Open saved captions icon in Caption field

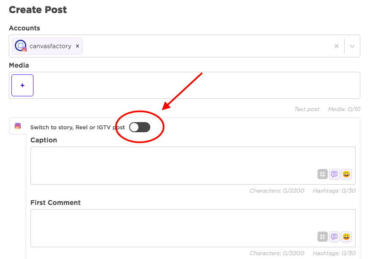point(334,174)
